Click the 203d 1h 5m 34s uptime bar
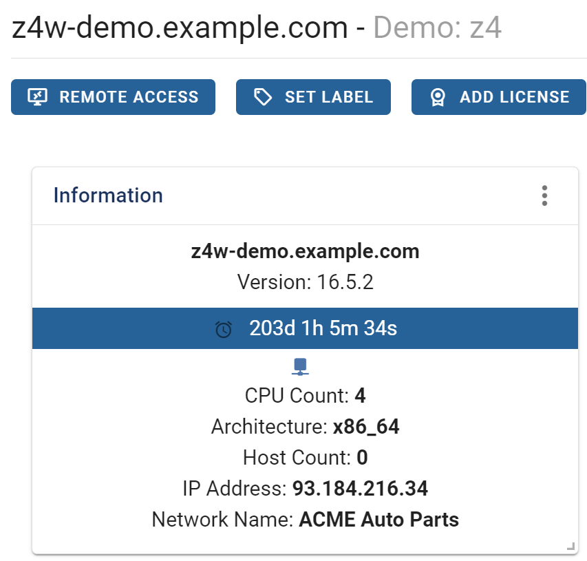Viewport: 587px width, 561px height. tap(305, 328)
